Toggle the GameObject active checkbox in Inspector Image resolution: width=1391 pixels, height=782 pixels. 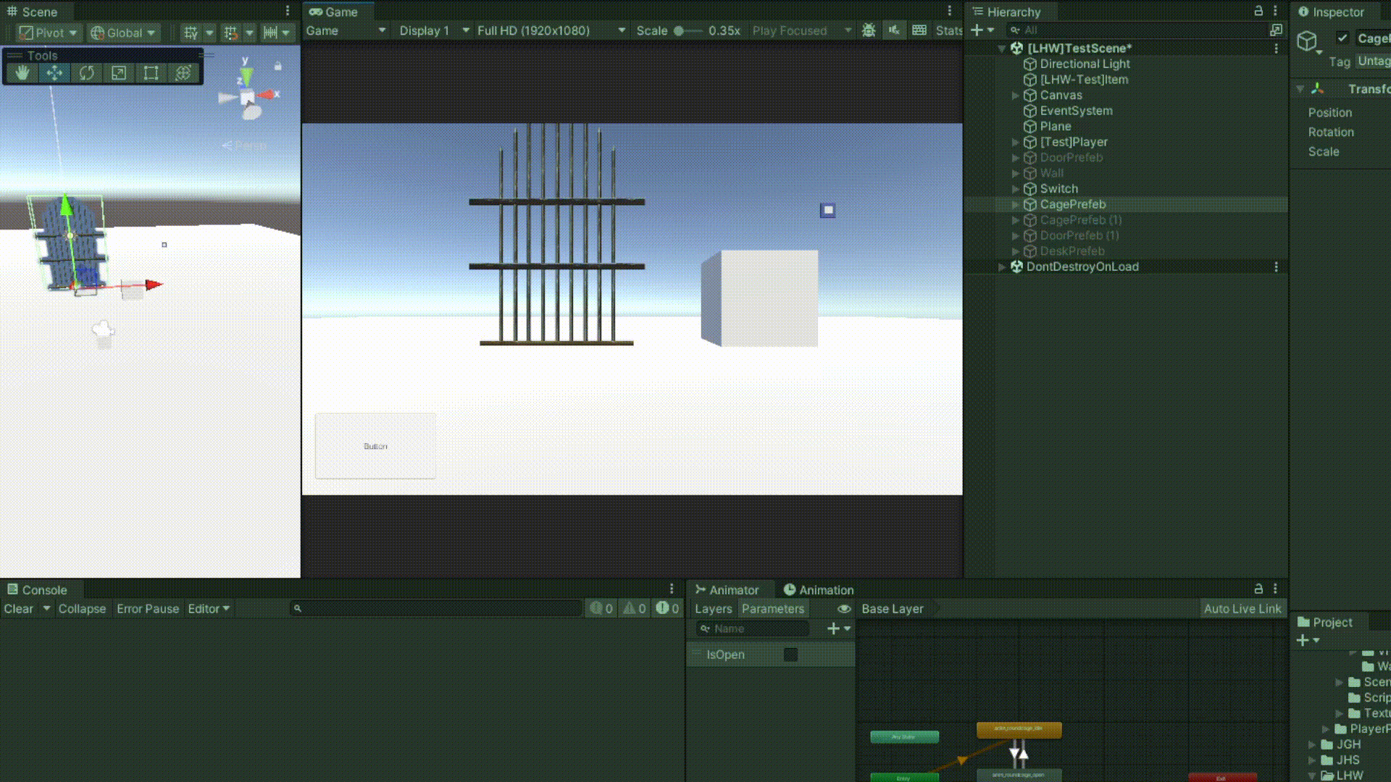[1342, 38]
